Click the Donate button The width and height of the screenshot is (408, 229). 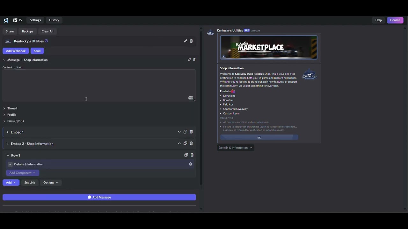[x=395, y=20]
